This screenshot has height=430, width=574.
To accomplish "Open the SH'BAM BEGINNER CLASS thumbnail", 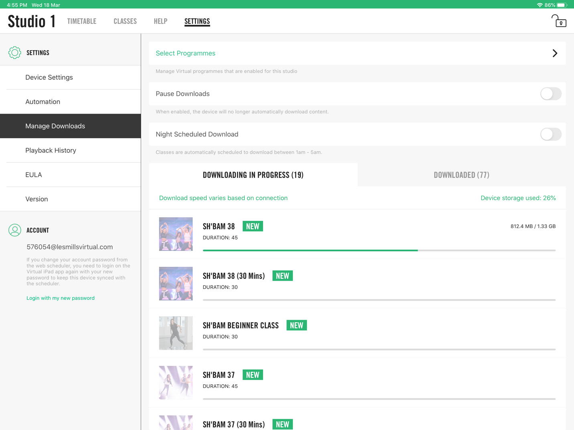I will click(x=176, y=333).
